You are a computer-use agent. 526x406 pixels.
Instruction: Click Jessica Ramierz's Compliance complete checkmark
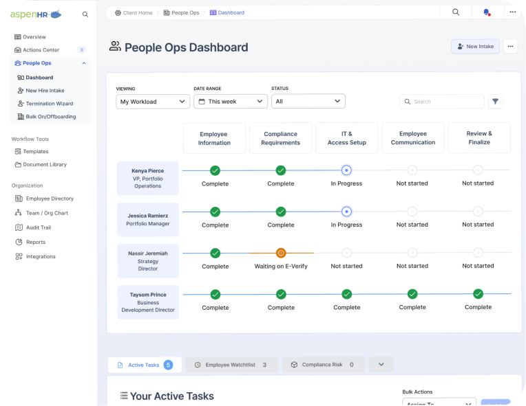pyautogui.click(x=280, y=212)
